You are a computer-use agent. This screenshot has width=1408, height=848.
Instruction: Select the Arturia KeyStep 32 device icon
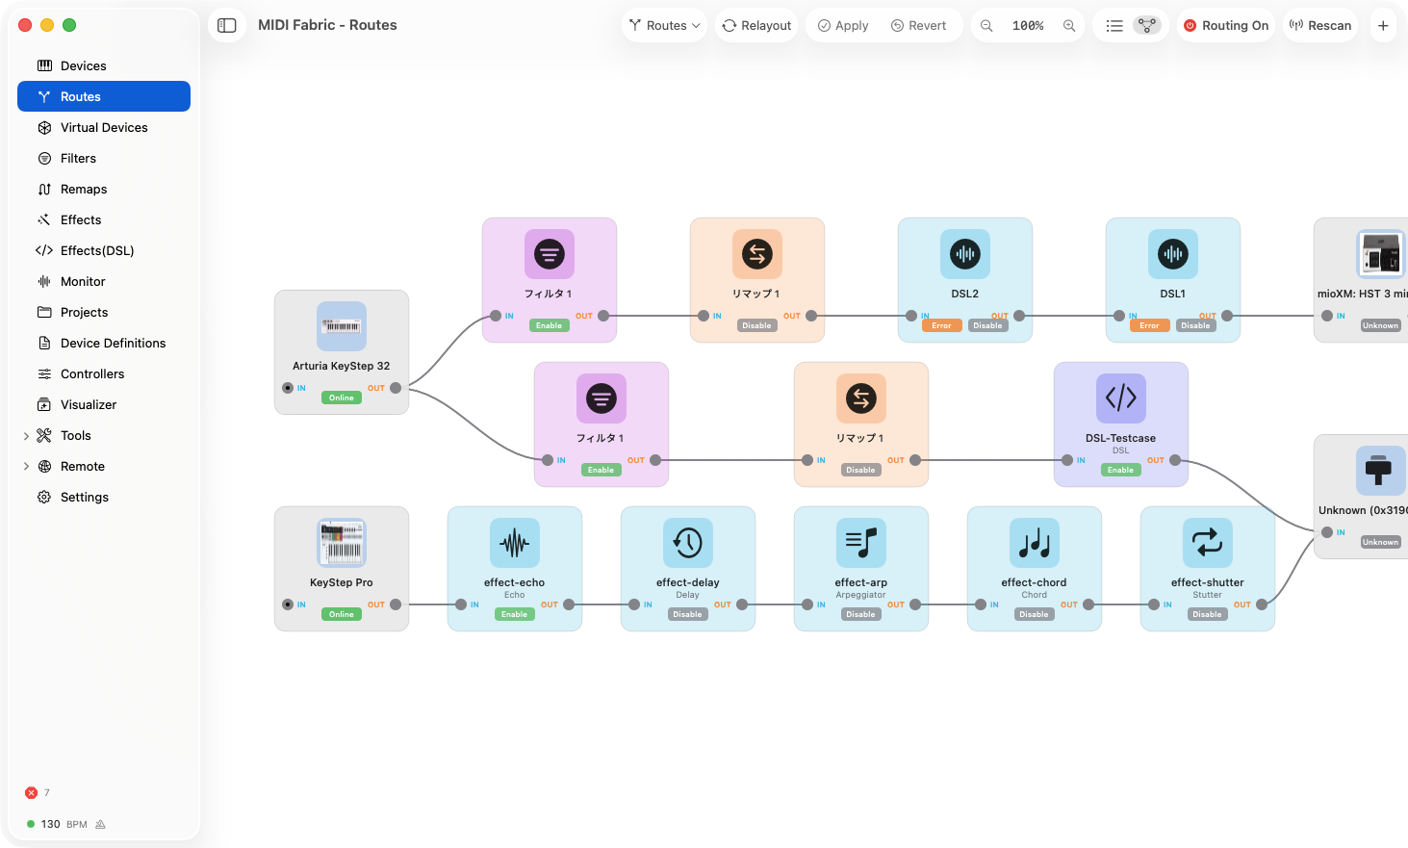coord(342,326)
